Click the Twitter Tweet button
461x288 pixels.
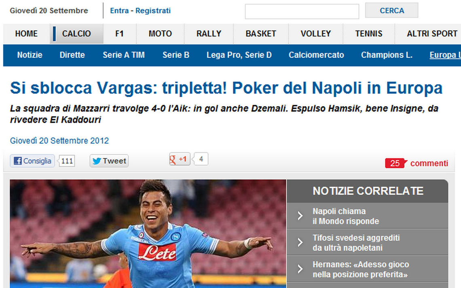(109, 161)
